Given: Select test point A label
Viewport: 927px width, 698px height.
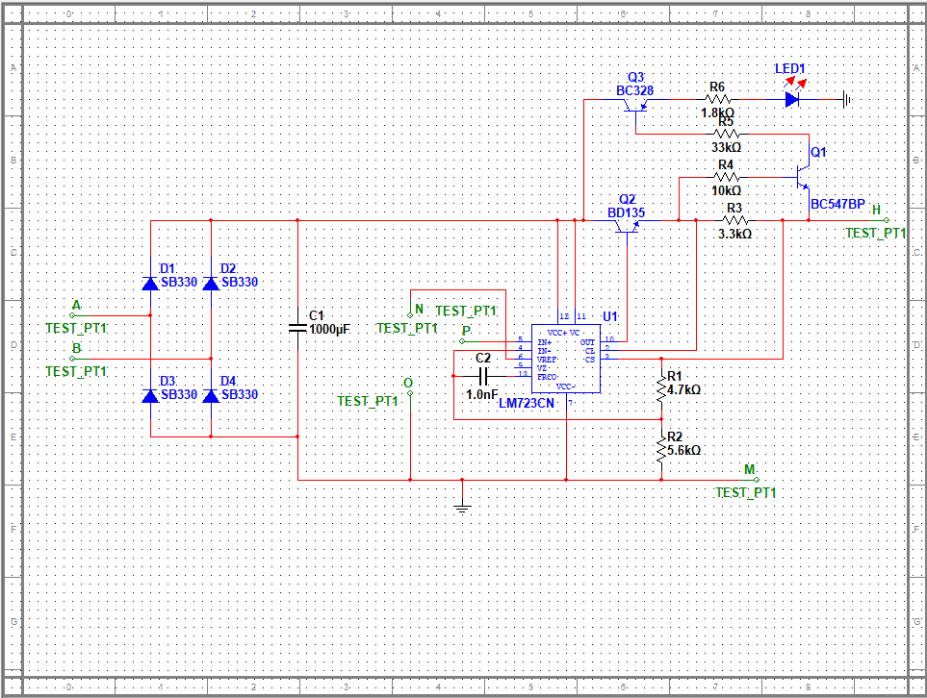Looking at the screenshot, I should click(x=77, y=306).
